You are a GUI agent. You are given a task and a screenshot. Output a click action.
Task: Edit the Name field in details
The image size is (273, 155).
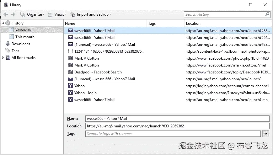click(x=177, y=119)
